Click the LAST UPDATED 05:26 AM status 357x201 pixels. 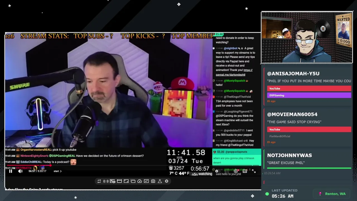(284, 193)
